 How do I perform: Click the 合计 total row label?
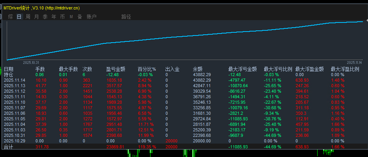(x=9, y=147)
